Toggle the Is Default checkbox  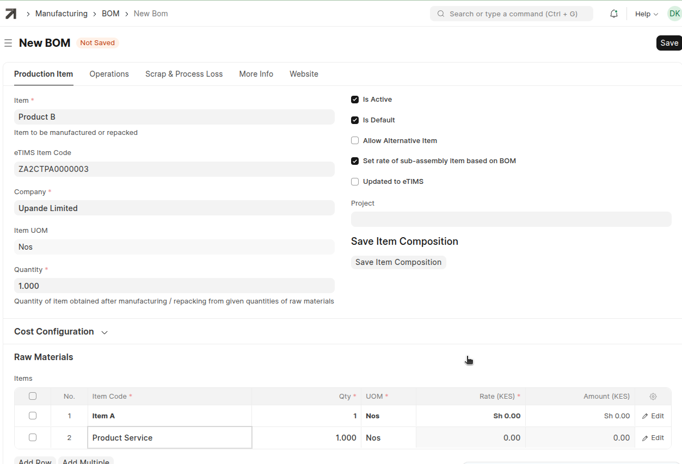(x=355, y=120)
